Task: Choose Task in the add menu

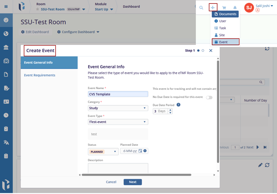Action: 223,28
